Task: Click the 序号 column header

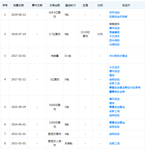Action: point(5,5)
